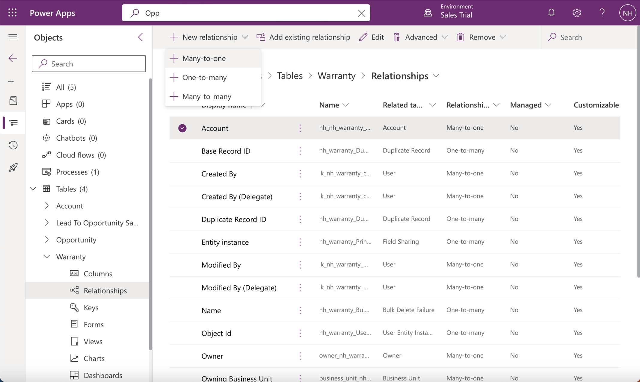640x382 pixels.
Task: Select the Base Record ID row checkbox area
Action: tap(182, 151)
